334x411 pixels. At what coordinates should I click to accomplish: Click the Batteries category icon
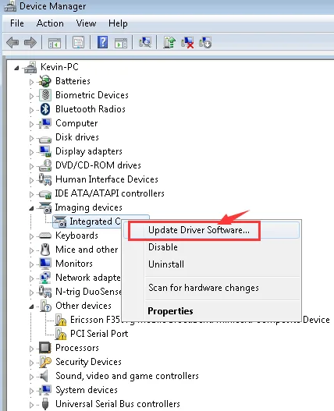point(44,81)
